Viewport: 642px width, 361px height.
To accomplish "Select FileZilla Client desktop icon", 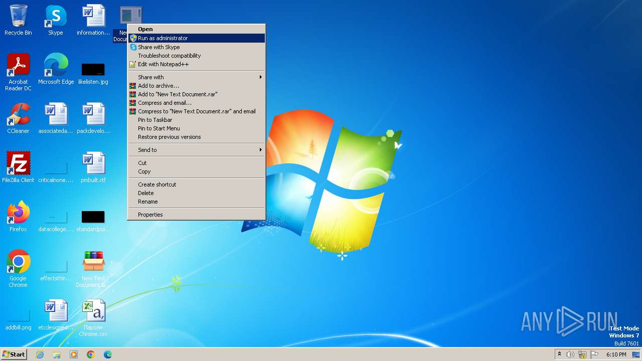I will click(x=18, y=167).
